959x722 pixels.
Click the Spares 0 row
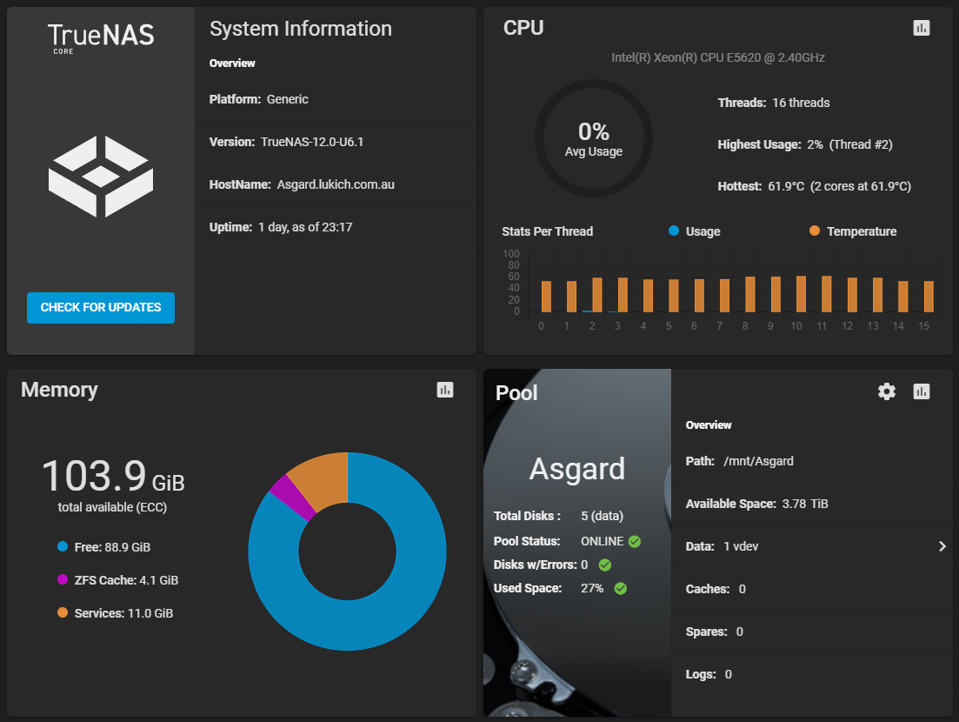click(811, 632)
